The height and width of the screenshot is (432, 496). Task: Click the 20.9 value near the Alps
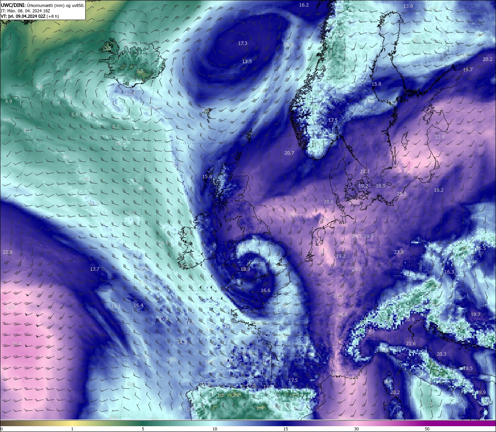(410, 320)
